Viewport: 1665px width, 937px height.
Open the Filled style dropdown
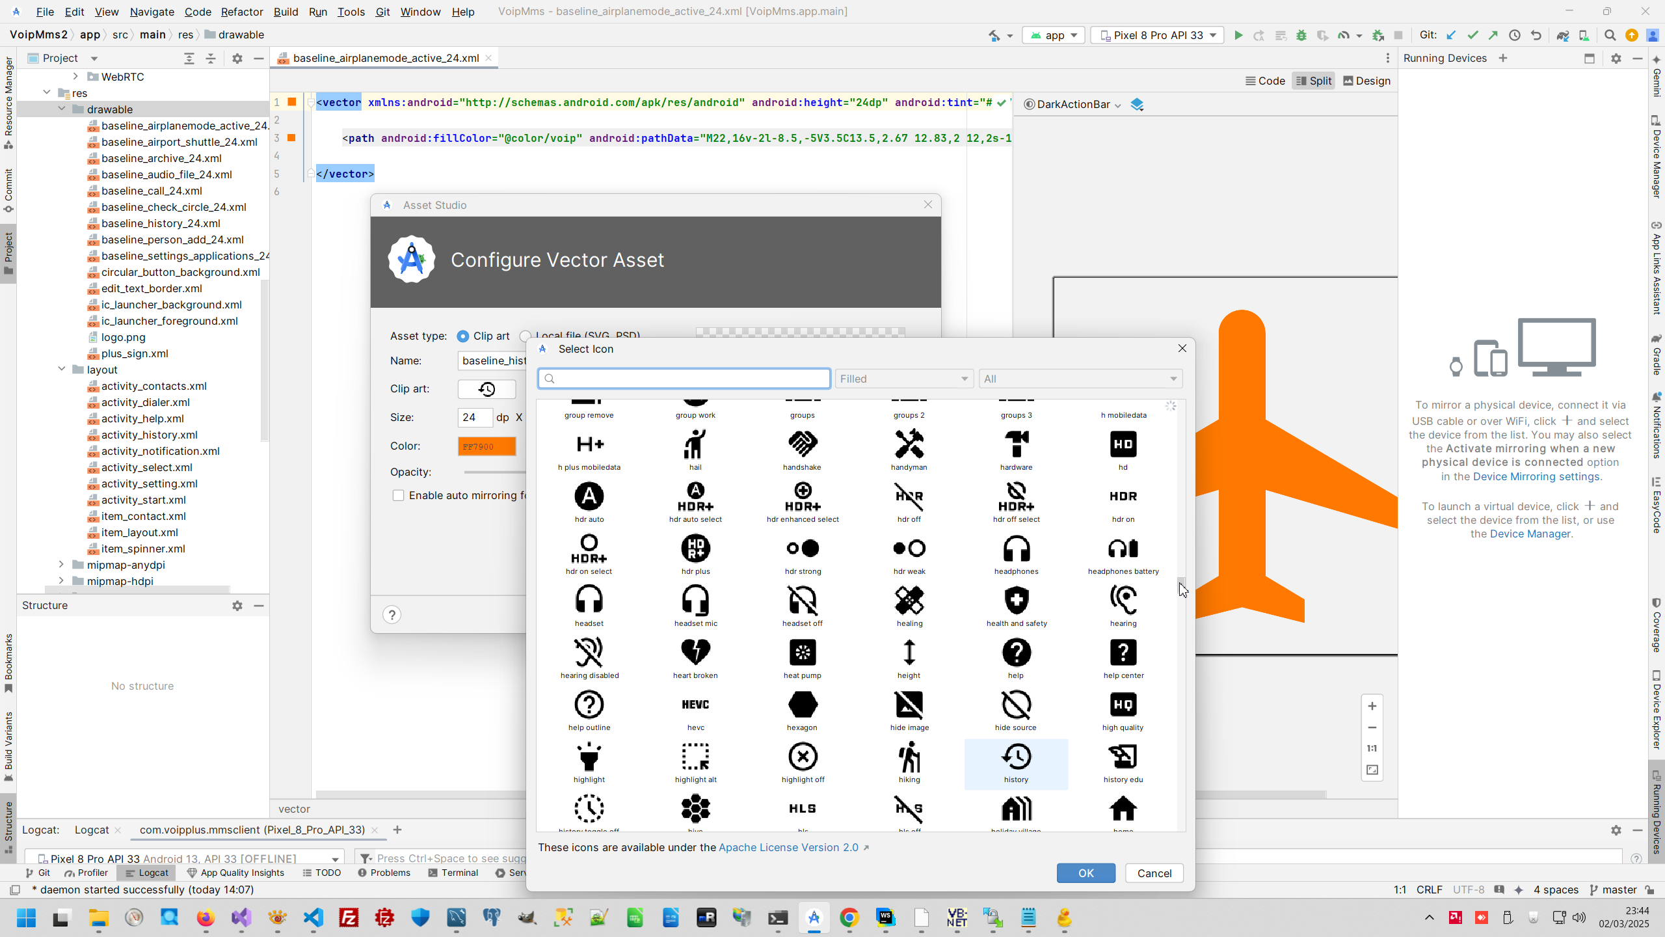pyautogui.click(x=903, y=379)
